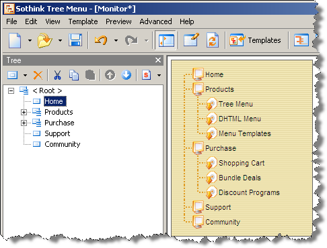The width and height of the screenshot is (327, 248).
Task: Move node down with blue arrow
Action: pyautogui.click(x=126, y=75)
